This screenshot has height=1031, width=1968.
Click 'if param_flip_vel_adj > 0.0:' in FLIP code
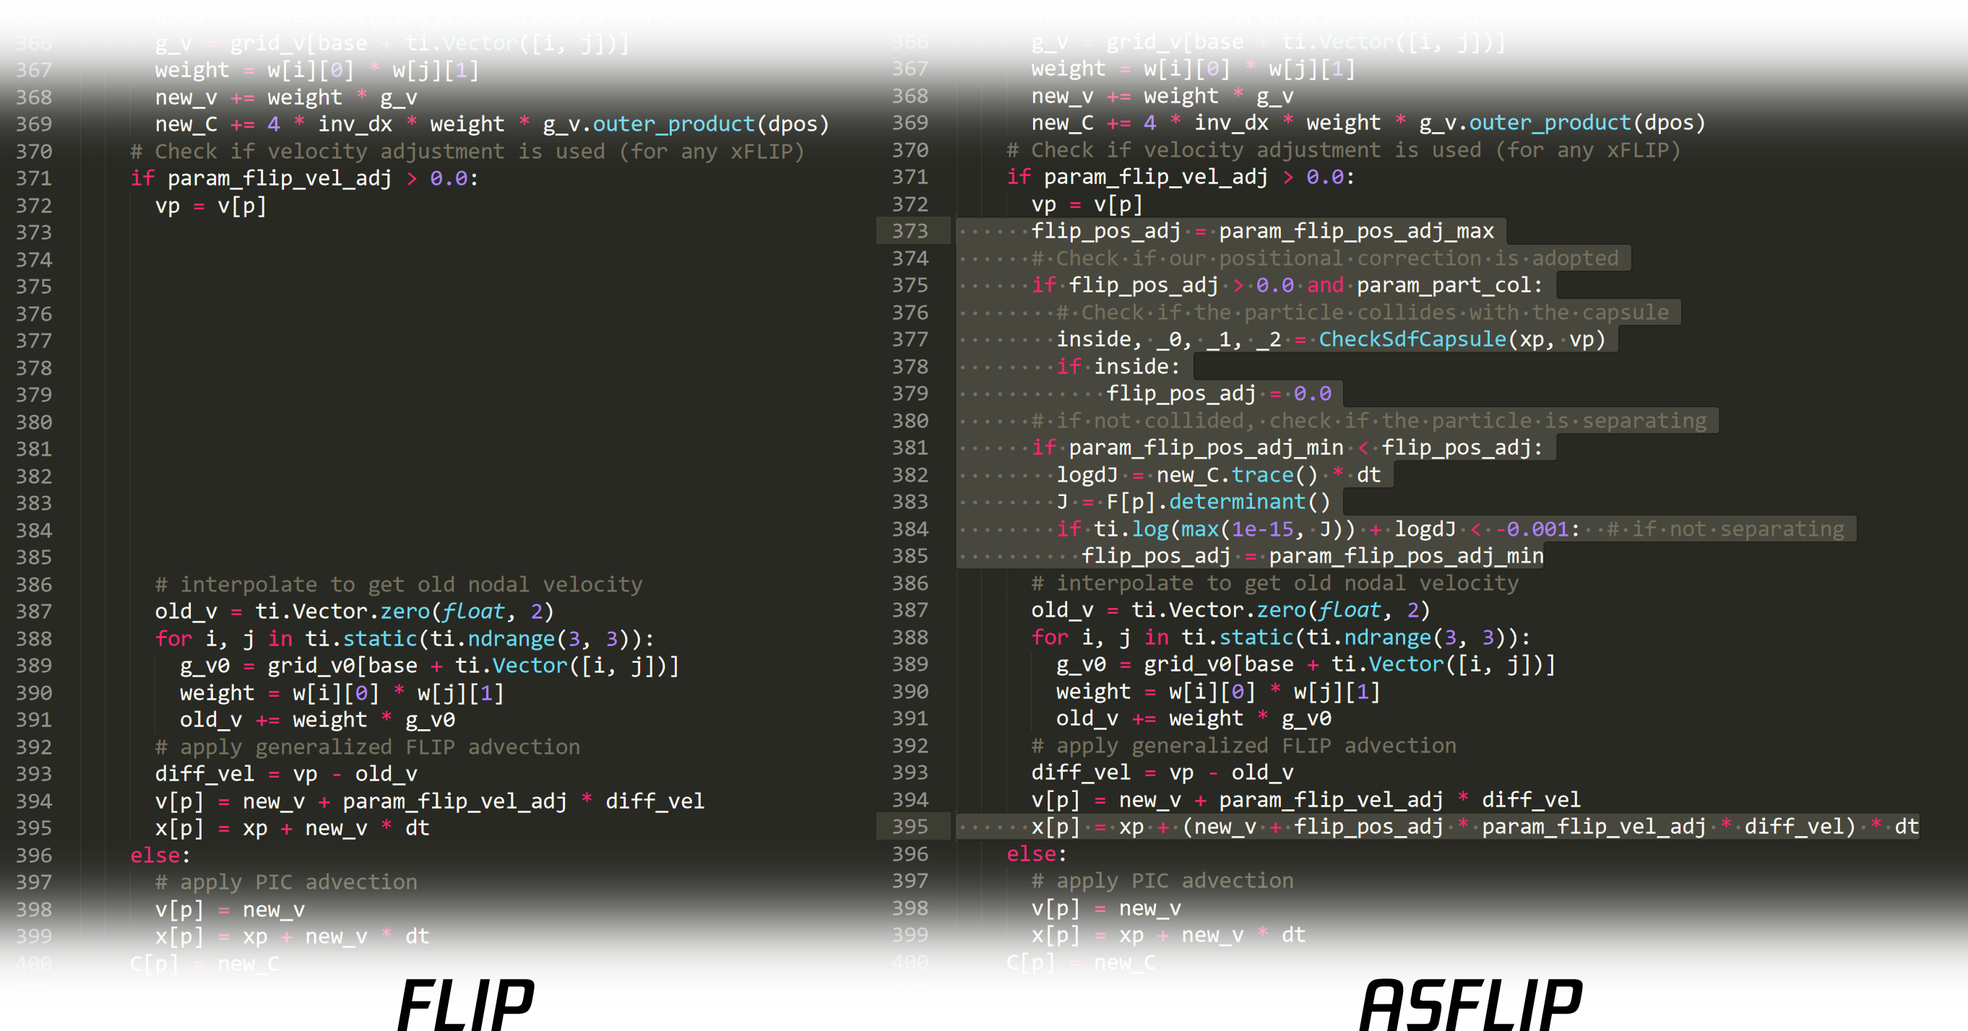[x=304, y=178]
